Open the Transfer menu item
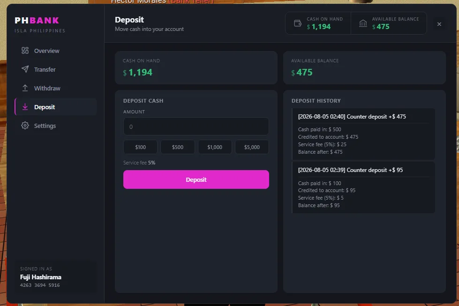Viewport: 459px width, 306px height. coord(56,69)
